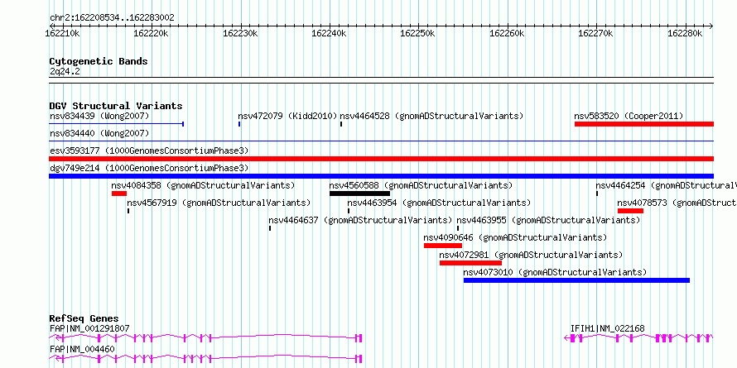
Task: Click the 162270k ruler position
Action: click(x=596, y=33)
